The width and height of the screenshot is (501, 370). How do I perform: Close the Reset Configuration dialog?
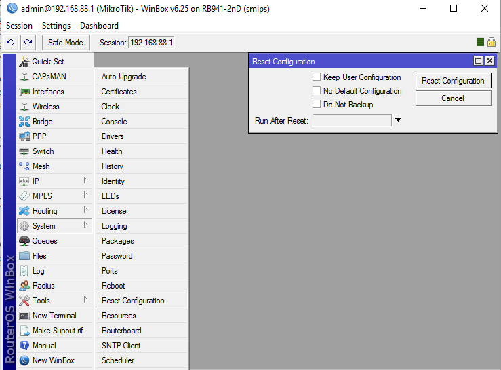pos(490,61)
